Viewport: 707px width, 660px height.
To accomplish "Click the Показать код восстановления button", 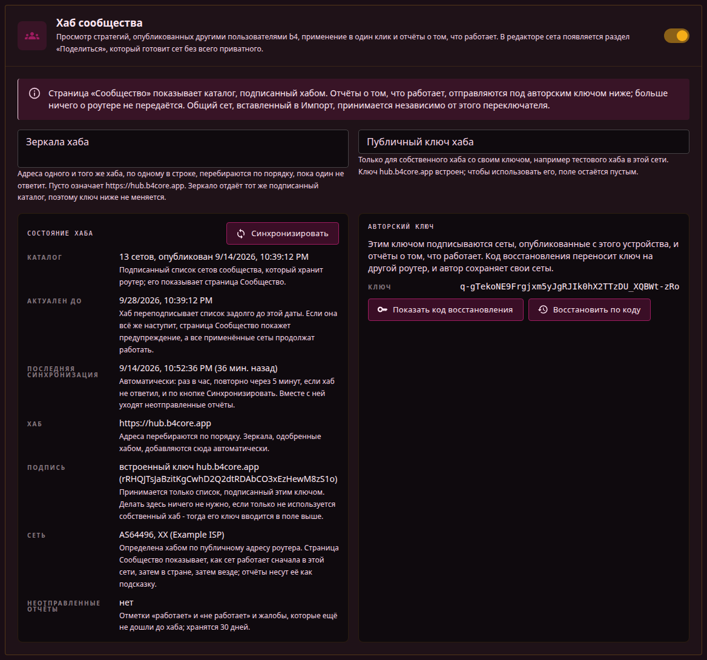I will pyautogui.click(x=446, y=309).
